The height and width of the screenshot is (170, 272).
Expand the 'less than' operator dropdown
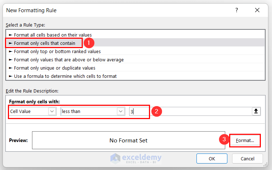(x=121, y=111)
